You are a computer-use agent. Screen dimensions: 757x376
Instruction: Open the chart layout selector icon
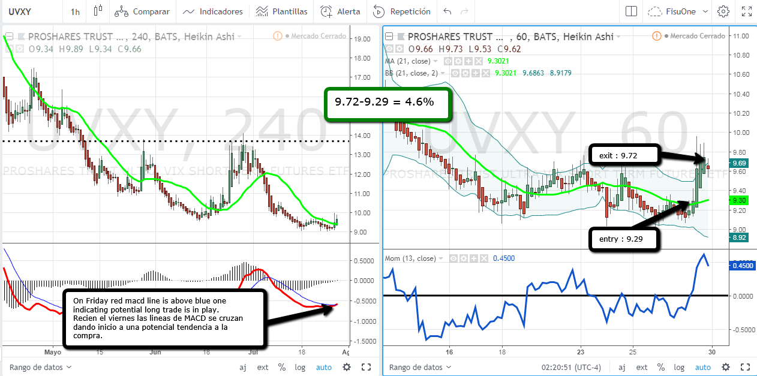[x=630, y=11]
